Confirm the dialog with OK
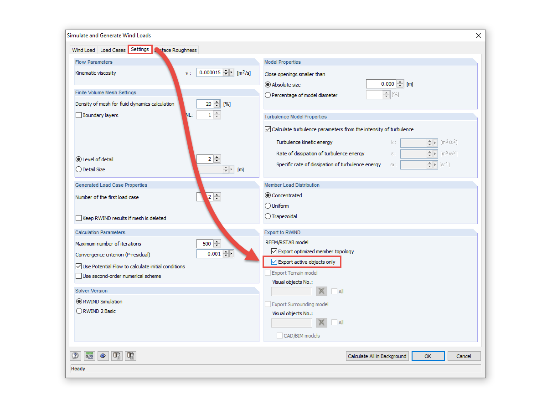This screenshot has width=547, height=410. pos(428,356)
